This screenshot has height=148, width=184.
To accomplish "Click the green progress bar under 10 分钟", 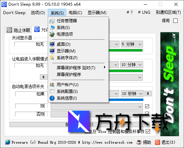I will coord(126,71).
